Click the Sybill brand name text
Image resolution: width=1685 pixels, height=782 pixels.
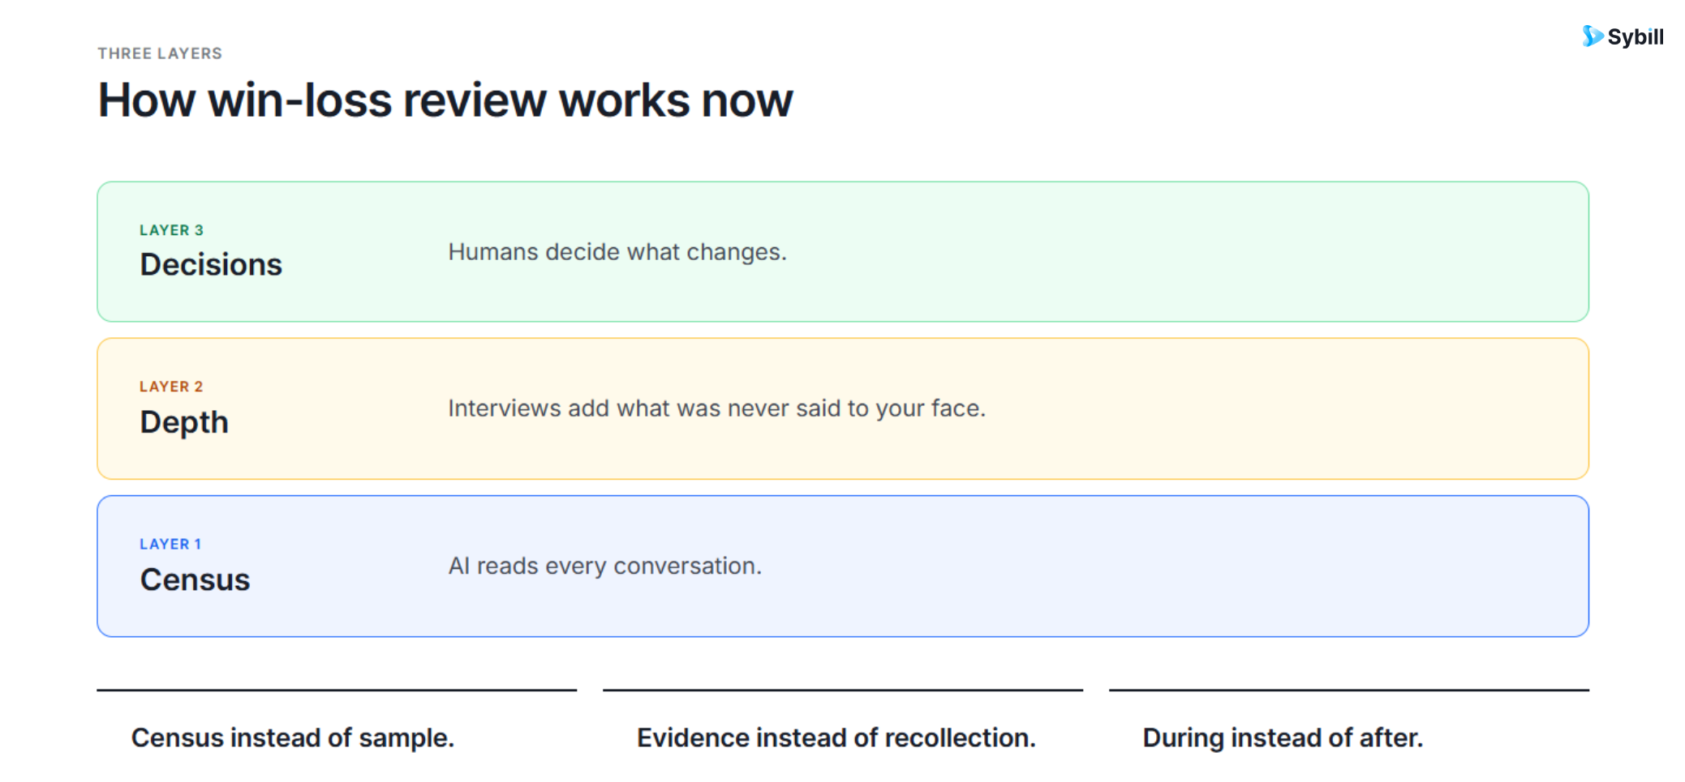[1636, 37]
